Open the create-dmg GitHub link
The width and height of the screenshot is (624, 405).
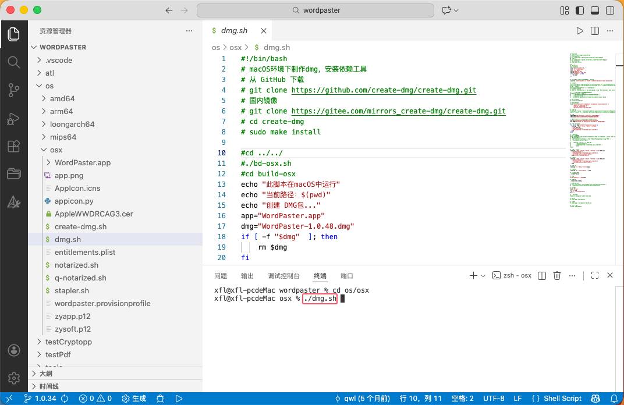click(384, 90)
